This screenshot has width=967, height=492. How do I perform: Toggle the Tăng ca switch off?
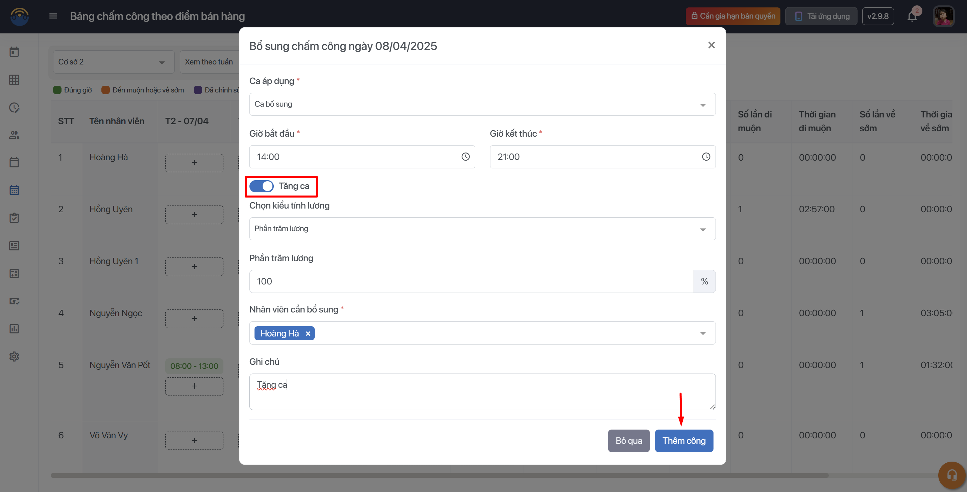click(262, 186)
